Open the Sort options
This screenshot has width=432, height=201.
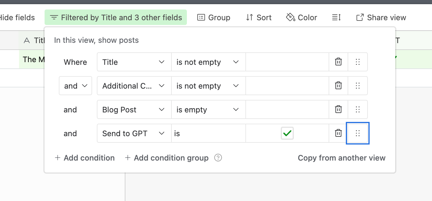[258, 18]
